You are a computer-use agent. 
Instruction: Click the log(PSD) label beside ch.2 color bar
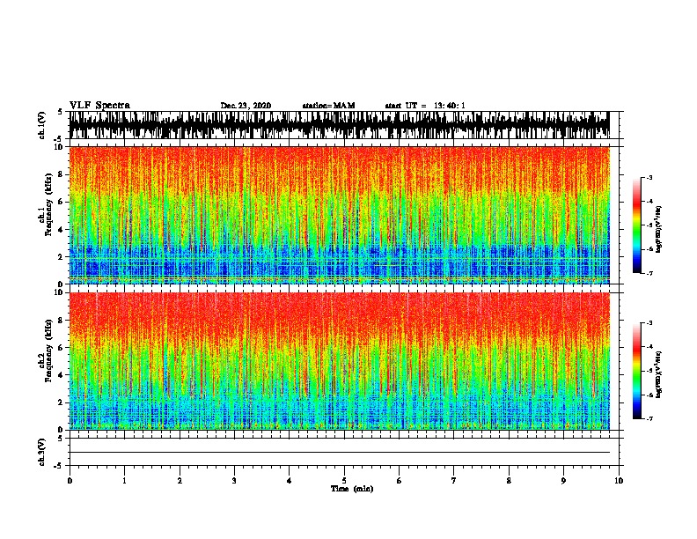point(659,374)
